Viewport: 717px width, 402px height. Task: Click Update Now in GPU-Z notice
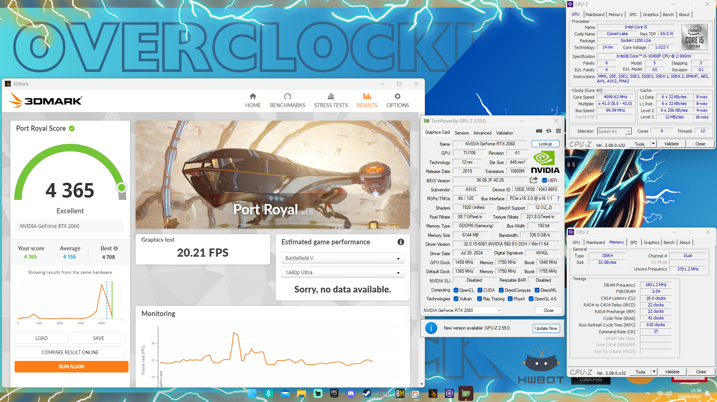[x=546, y=328]
